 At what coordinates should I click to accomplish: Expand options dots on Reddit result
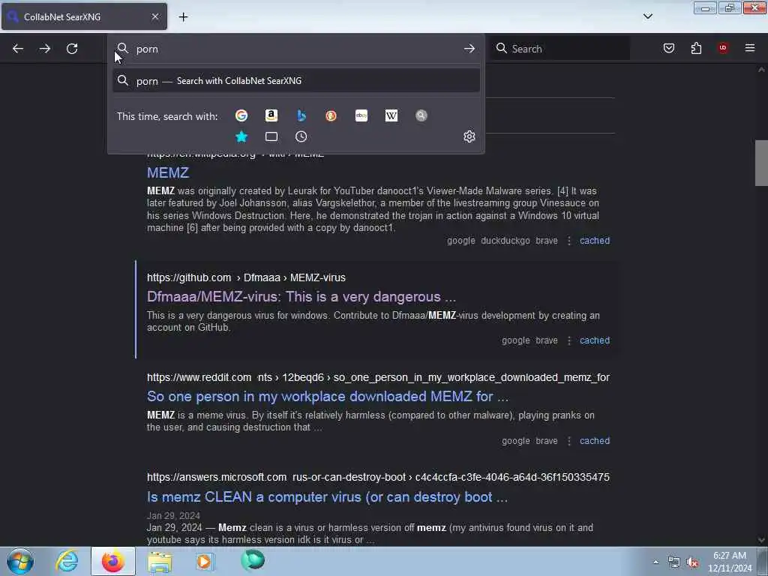point(568,441)
